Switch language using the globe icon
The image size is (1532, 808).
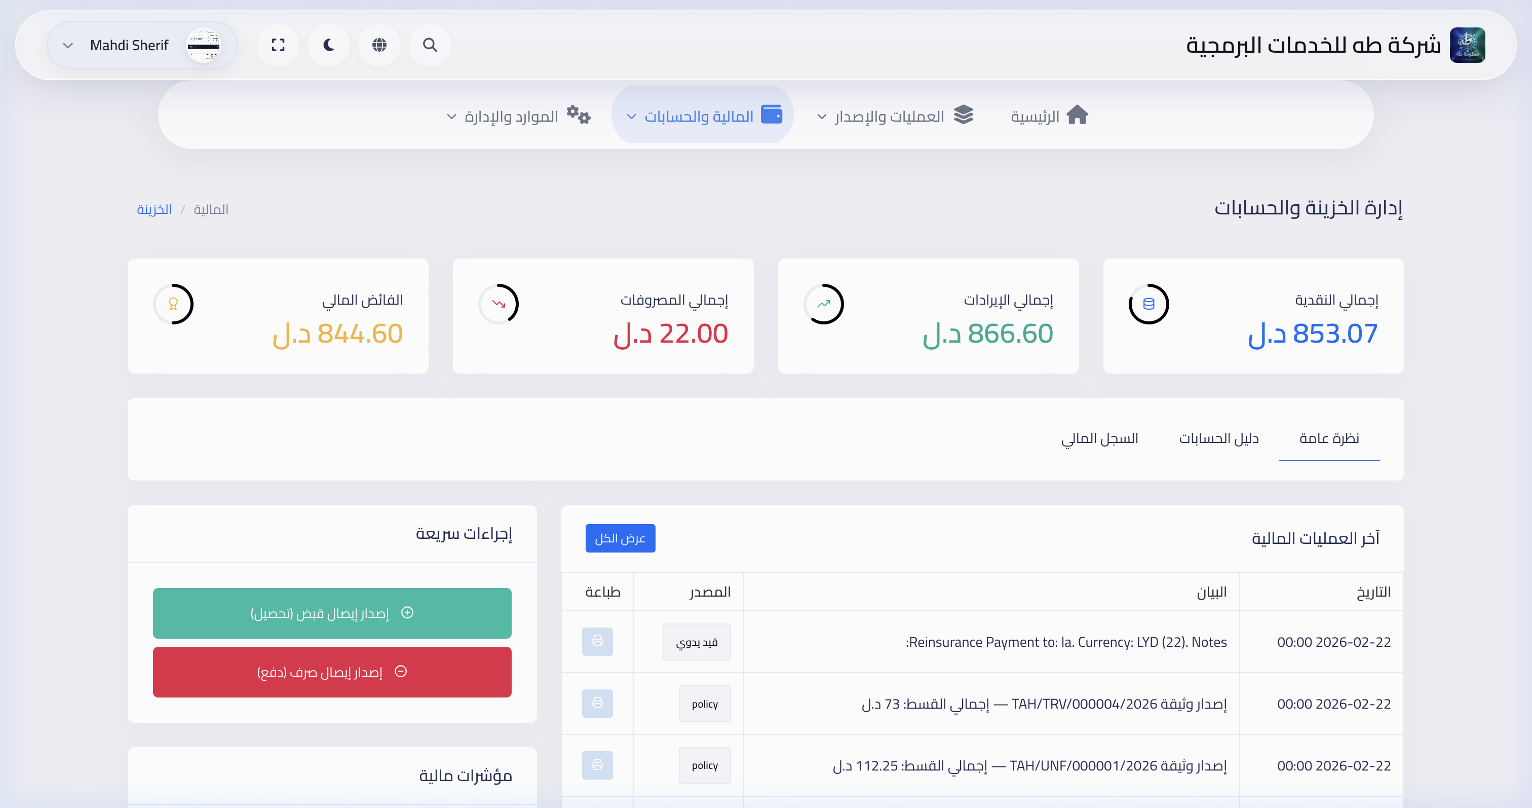point(379,45)
